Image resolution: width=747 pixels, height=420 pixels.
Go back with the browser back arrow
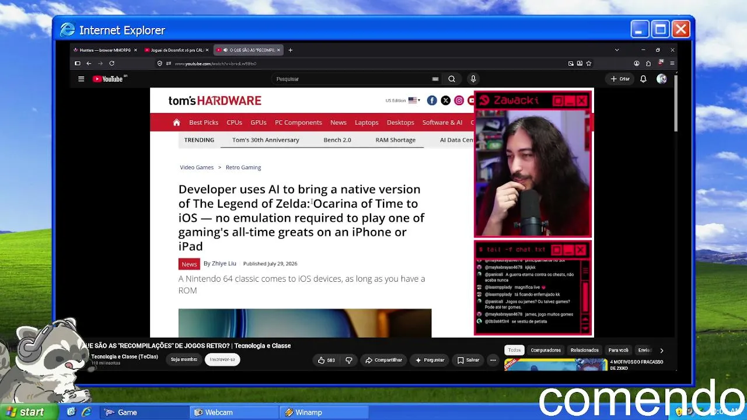point(89,64)
